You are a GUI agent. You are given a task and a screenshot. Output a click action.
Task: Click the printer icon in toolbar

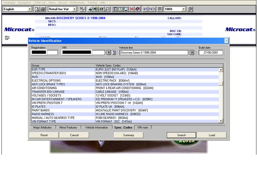pos(43,9)
